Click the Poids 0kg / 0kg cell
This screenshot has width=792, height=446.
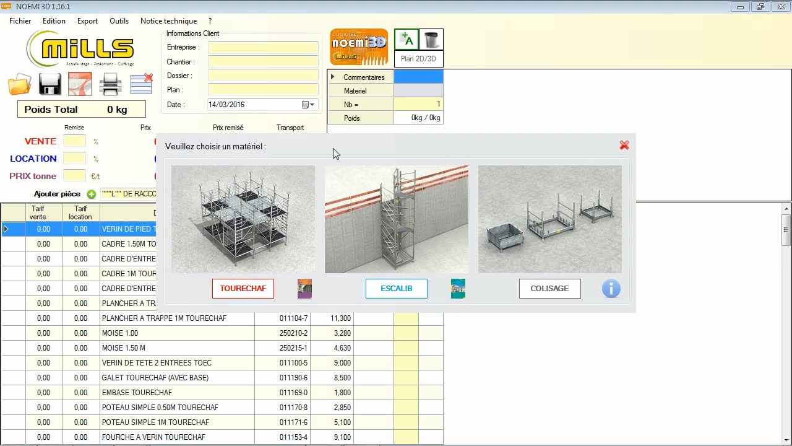pos(418,118)
